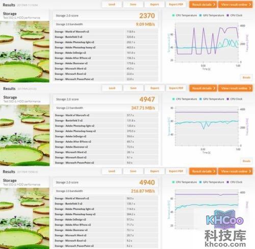Select World of Warcraft v2 row under 4940 score
This screenshot has width=255, height=249.
click(106, 198)
